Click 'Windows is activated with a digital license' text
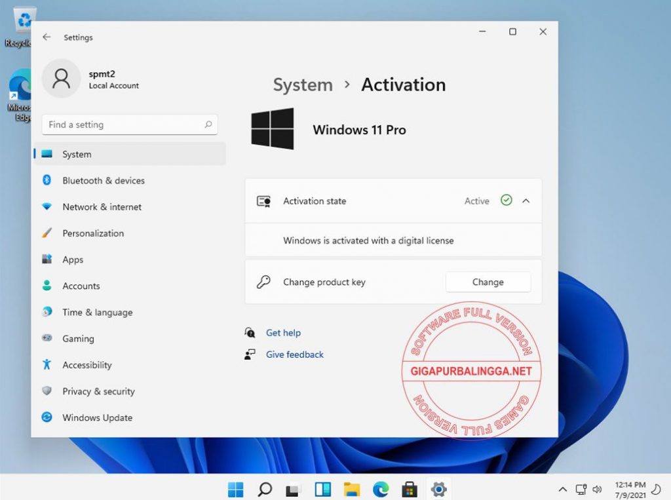Viewport: 671px width, 500px height. pos(368,240)
